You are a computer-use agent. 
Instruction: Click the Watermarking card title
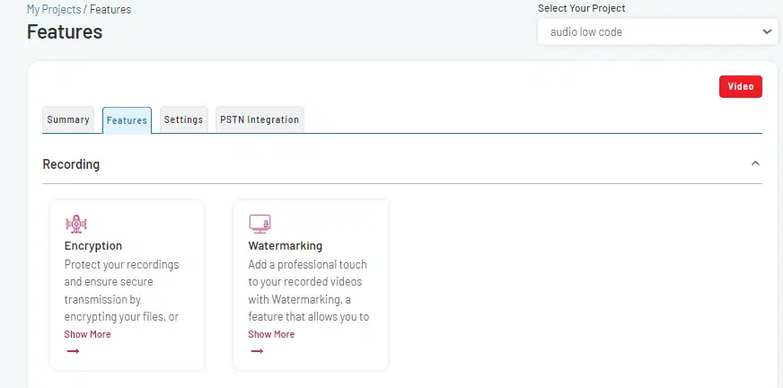[285, 245]
